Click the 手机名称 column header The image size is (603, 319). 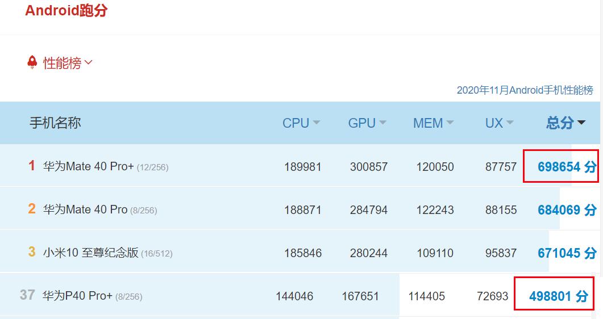click(55, 123)
